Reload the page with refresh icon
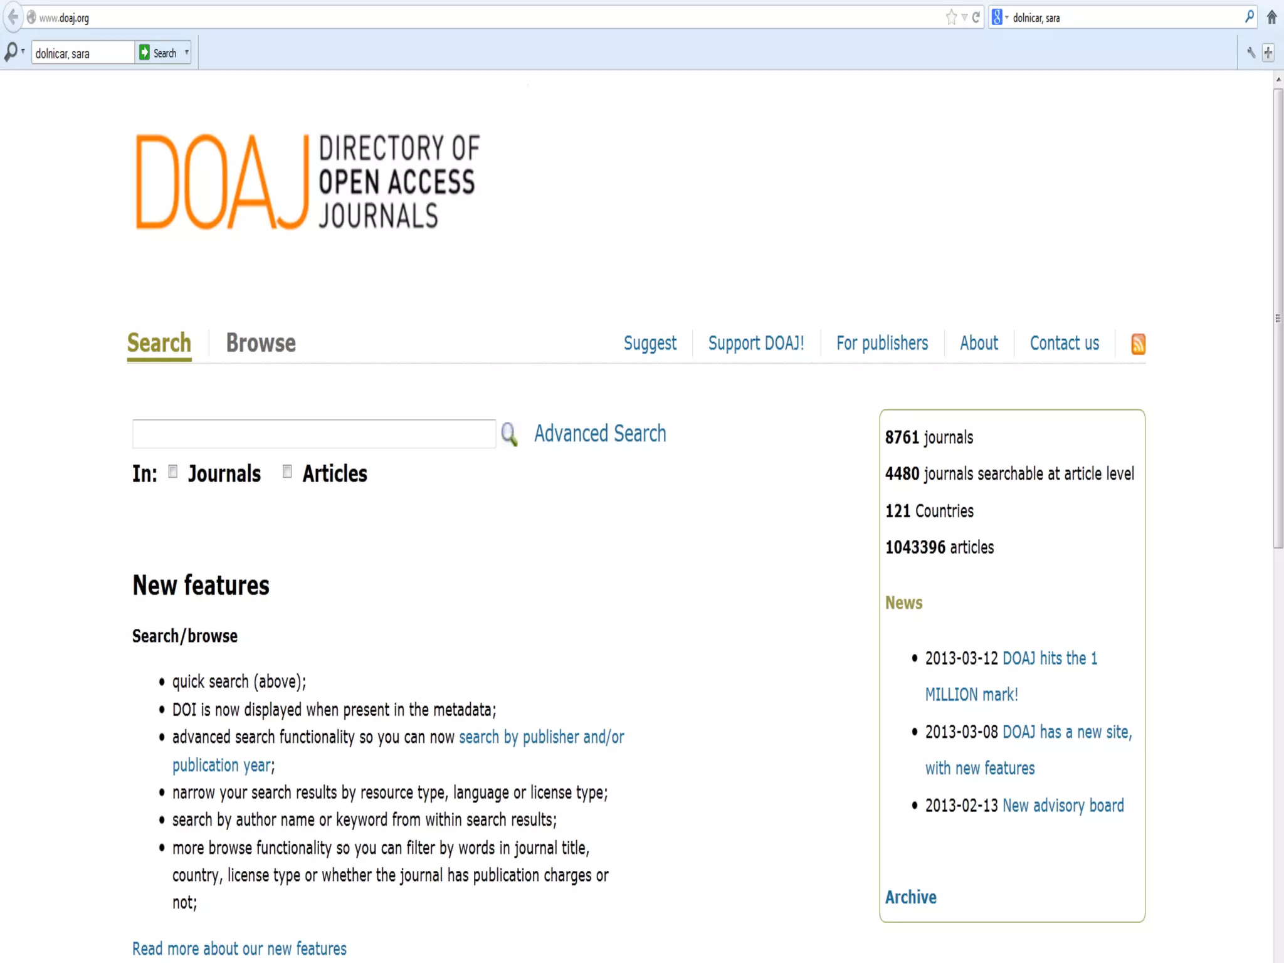 pos(976,18)
